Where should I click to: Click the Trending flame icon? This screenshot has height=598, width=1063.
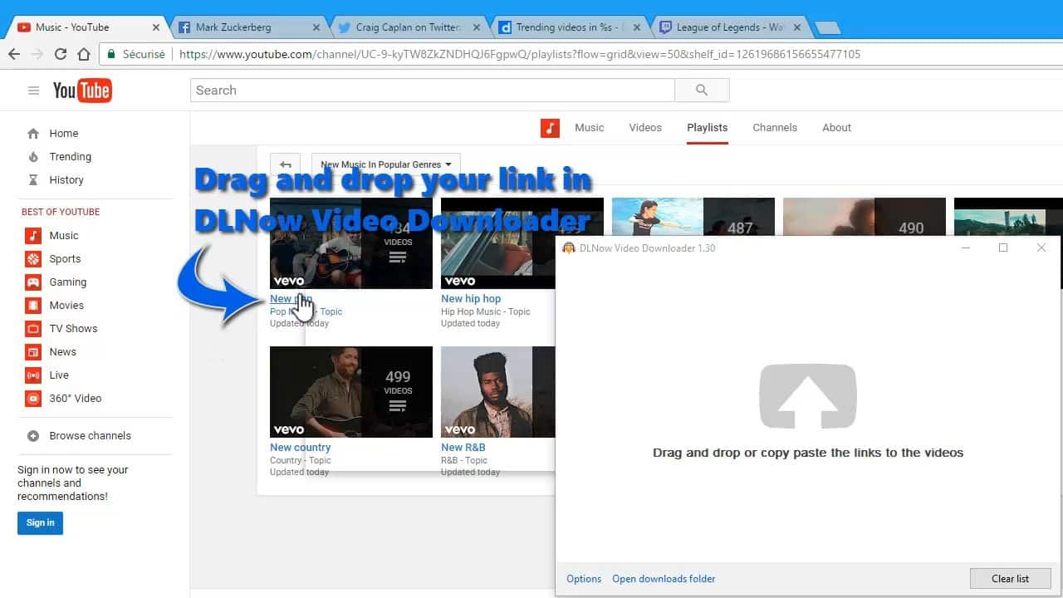pos(33,156)
